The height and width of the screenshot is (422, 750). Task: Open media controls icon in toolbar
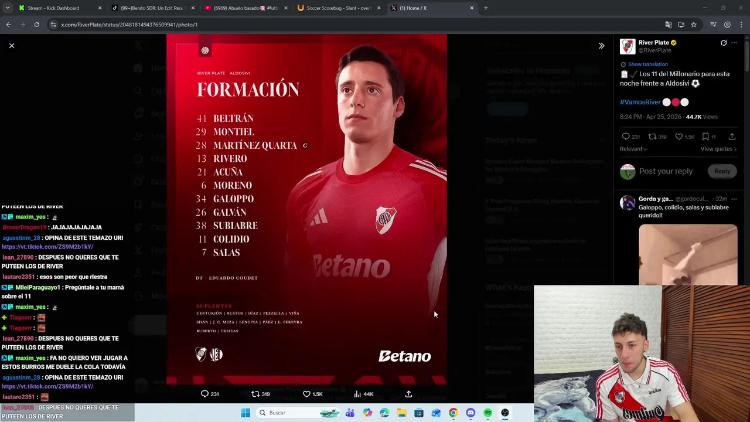[713, 25]
